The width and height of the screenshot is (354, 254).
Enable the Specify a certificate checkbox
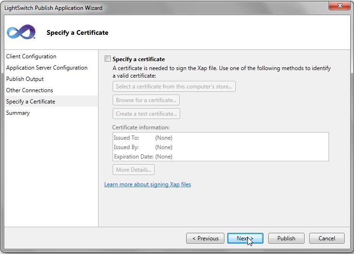click(107, 59)
